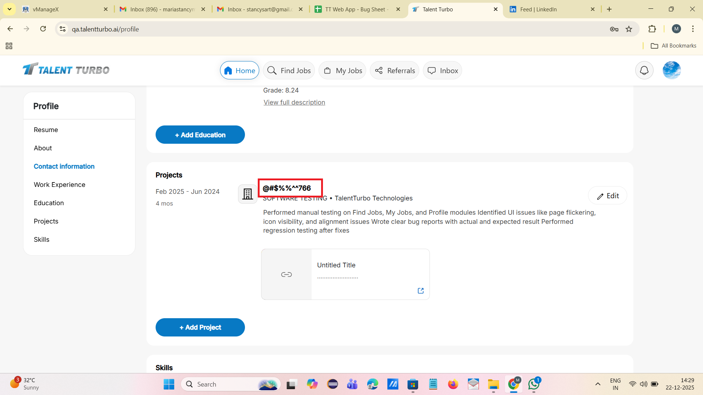Edit the project entry
This screenshot has height=395, width=703.
(607, 196)
